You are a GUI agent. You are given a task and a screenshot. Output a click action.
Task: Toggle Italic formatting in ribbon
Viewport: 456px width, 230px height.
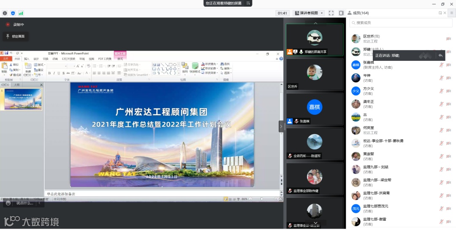54,73
